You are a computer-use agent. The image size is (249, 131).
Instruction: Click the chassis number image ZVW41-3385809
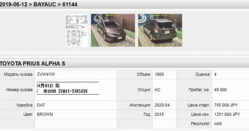pos(68,88)
